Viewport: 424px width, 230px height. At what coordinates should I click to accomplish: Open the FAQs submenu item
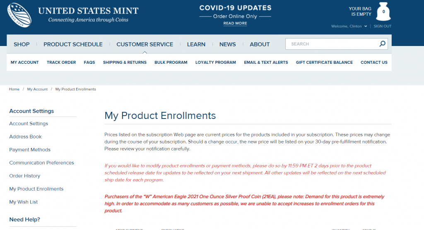coord(89,63)
